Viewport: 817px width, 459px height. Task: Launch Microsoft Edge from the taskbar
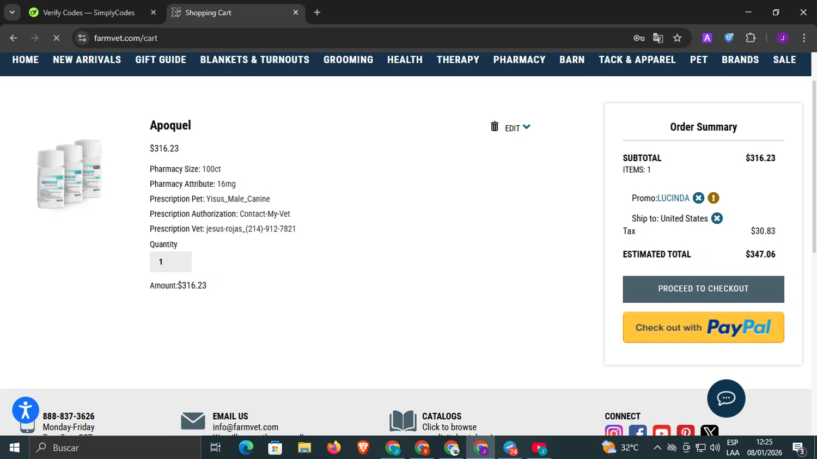[x=246, y=448]
